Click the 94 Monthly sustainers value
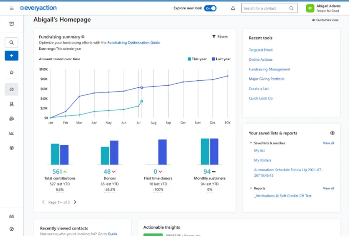The height and width of the screenshot is (242, 351). coord(207,172)
